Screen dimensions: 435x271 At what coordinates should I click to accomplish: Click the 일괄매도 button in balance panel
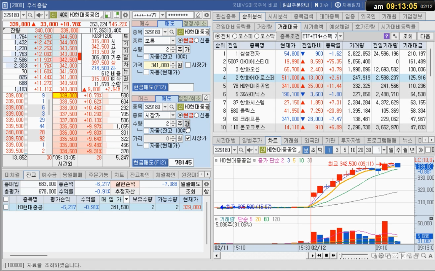pos(190,184)
